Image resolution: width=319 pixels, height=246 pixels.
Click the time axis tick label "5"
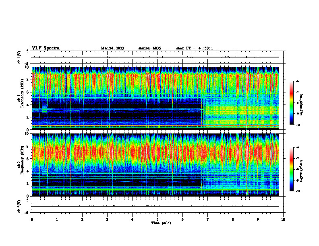coord(157,219)
